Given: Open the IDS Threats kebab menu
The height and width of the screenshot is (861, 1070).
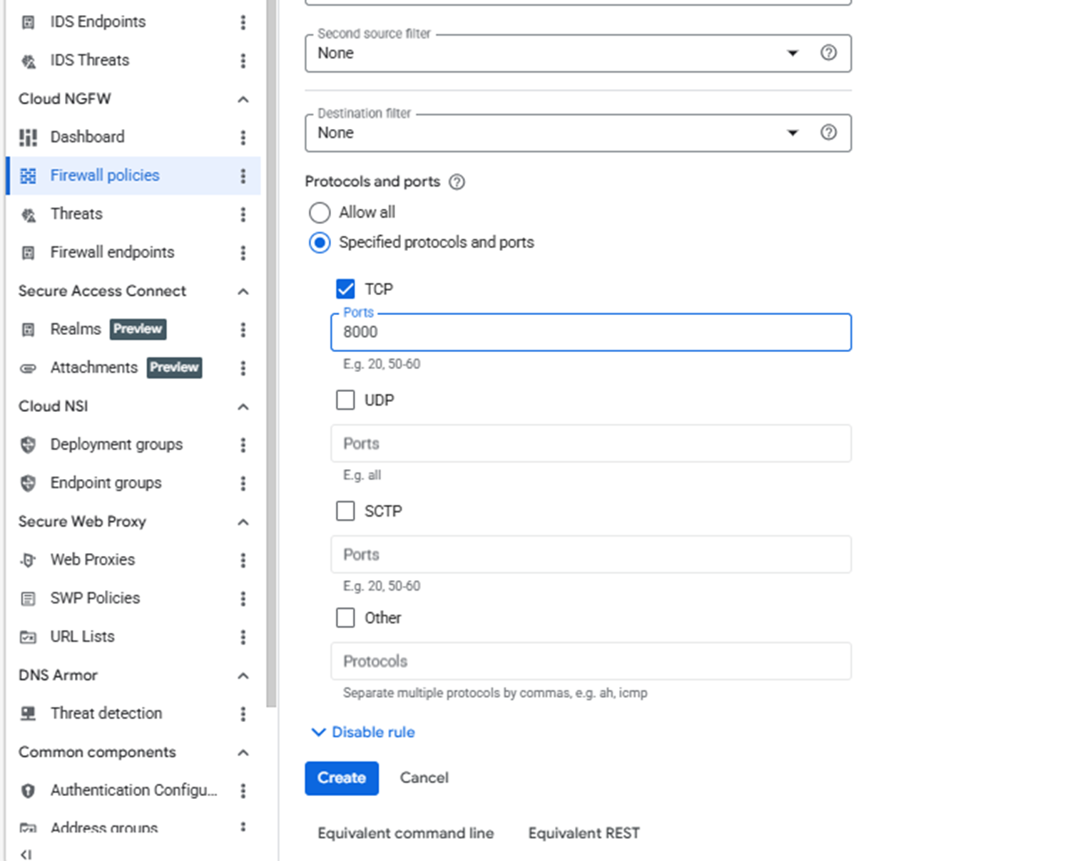Looking at the screenshot, I should [x=243, y=61].
